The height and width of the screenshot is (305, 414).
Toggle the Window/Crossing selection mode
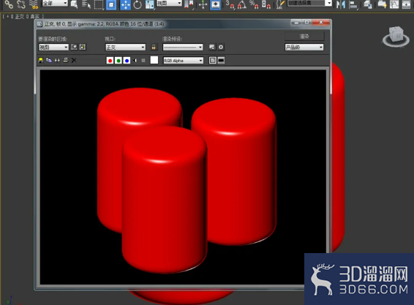(111, 4)
